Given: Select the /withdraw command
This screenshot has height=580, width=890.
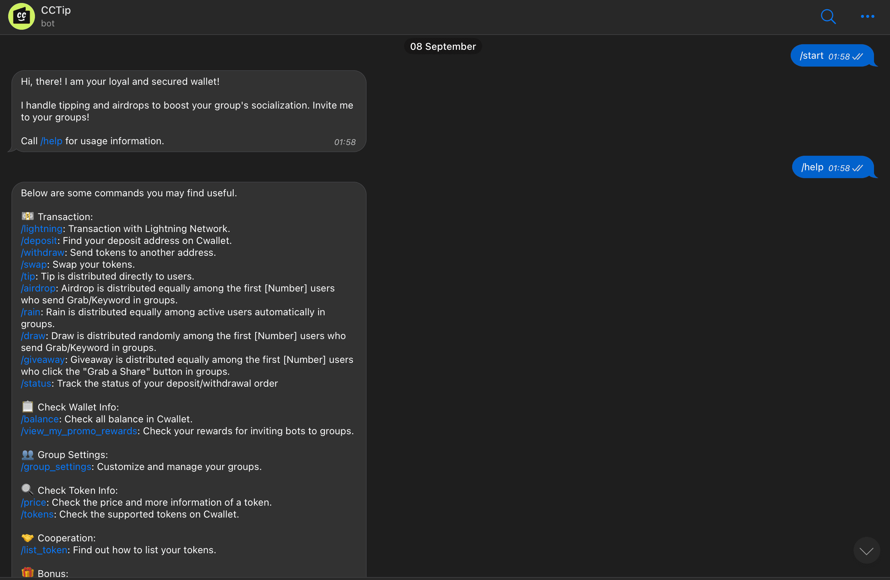Looking at the screenshot, I should [43, 252].
